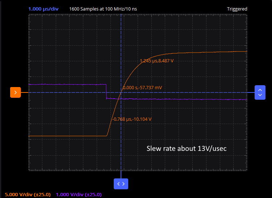Click the purple 1.000 V/div channel label

79,194
